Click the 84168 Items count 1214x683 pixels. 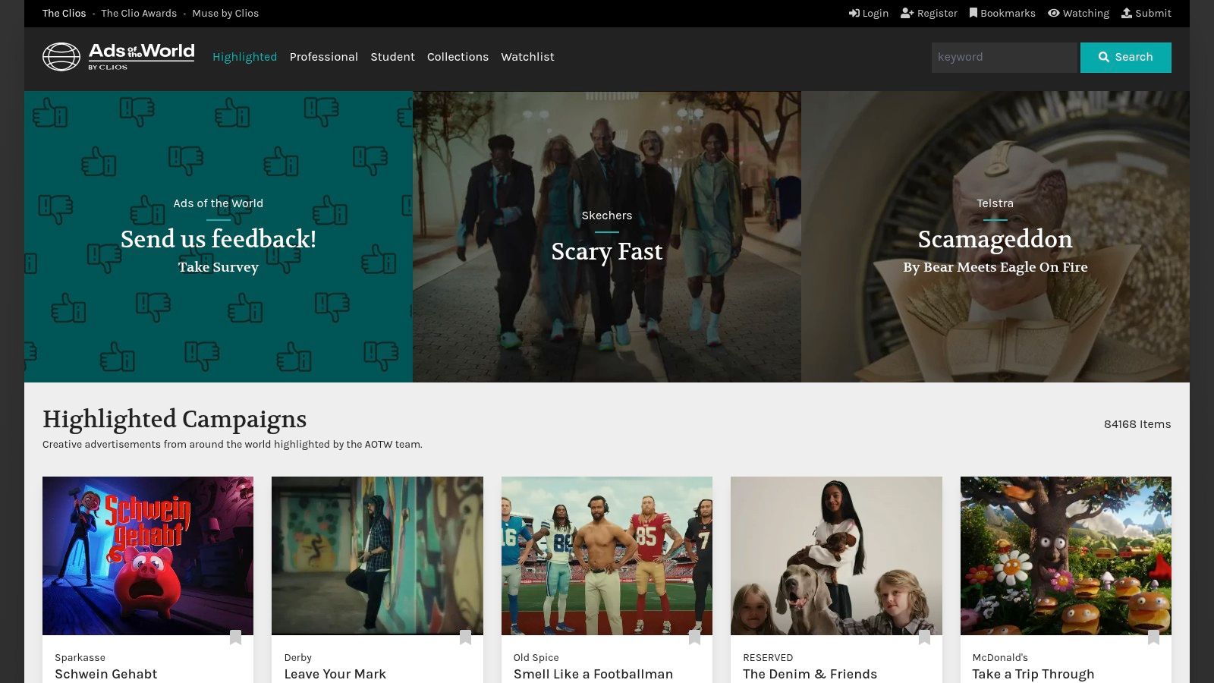(1137, 424)
